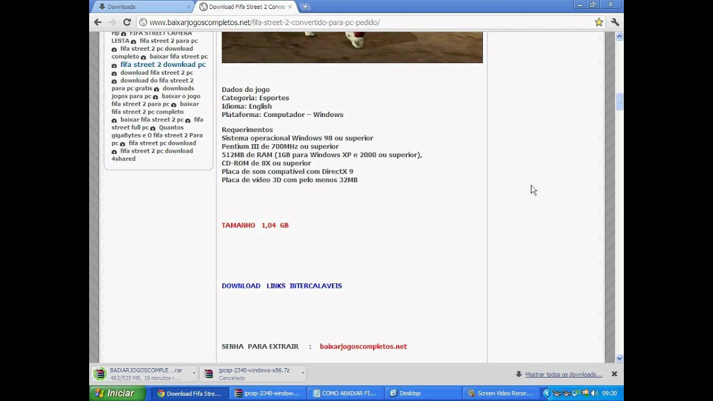Close the Download Fifa Street 2 tab
This screenshot has width=713, height=401.
tap(290, 7)
